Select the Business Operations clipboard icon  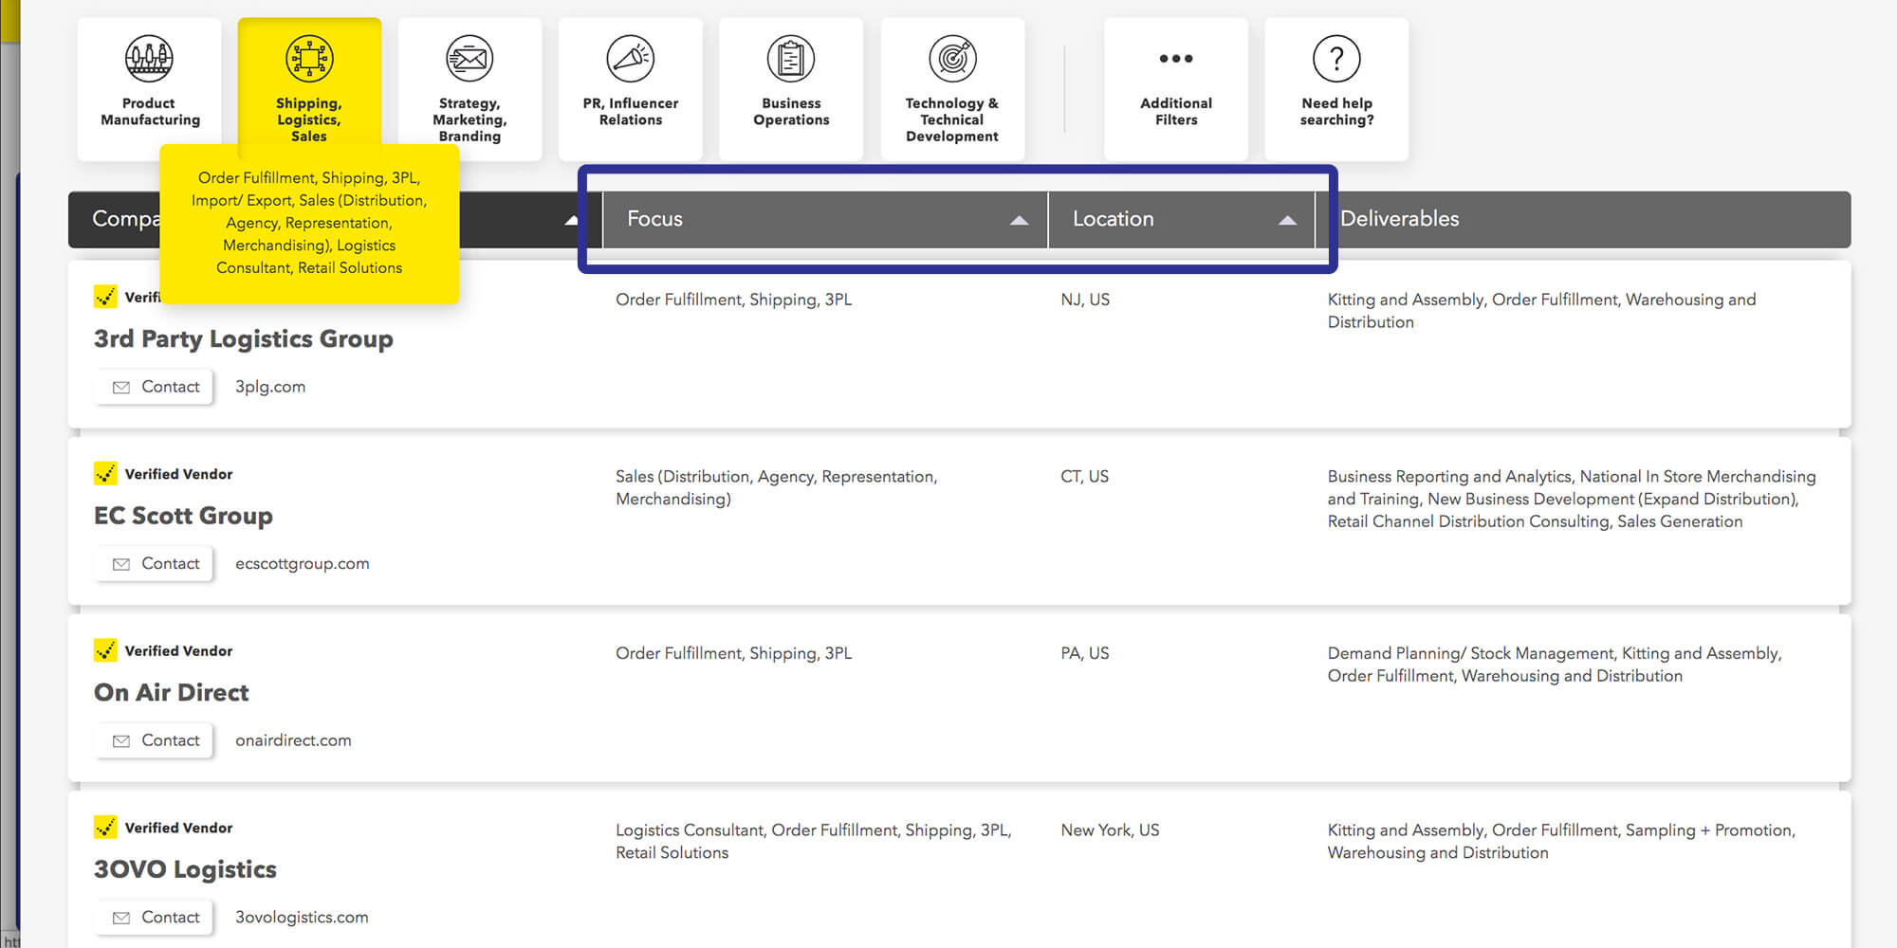pos(791,59)
